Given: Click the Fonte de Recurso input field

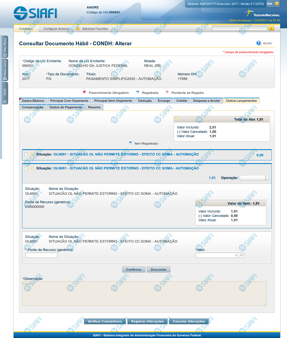Looking at the screenshot, I should [41, 255].
